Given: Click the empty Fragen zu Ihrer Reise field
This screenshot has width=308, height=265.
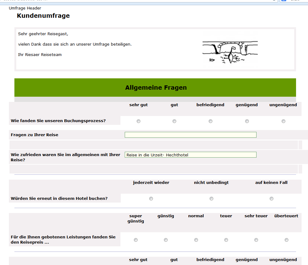Looking at the screenshot, I should click(190, 135).
